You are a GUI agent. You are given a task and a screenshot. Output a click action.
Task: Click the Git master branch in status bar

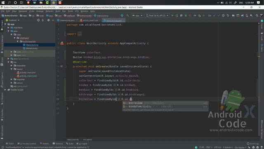[x=240, y=147]
